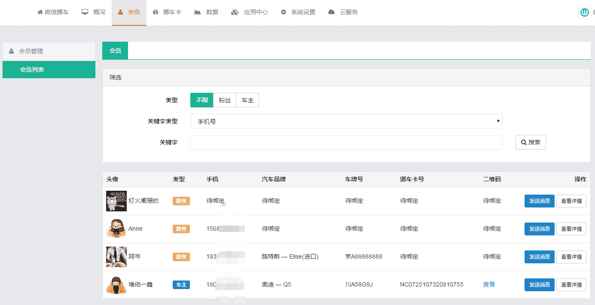
Task: Expand the 会员管理 sidebar section
Action: pyautogui.click(x=49, y=51)
